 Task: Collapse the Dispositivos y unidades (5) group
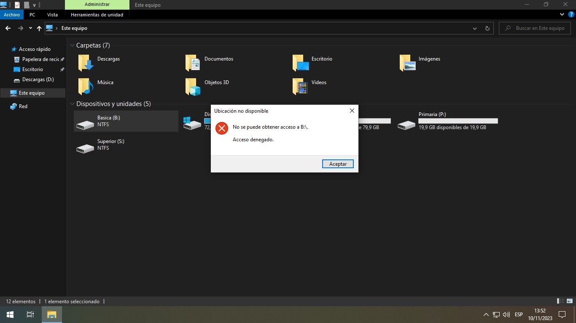[x=73, y=104]
